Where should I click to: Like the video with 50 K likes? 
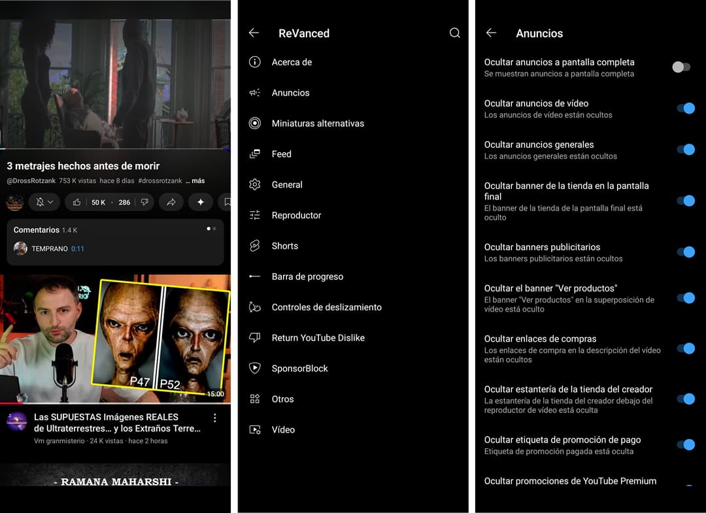pos(76,202)
